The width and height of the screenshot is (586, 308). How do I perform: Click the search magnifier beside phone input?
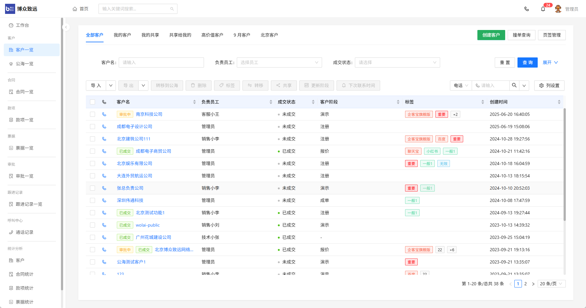[514, 86]
